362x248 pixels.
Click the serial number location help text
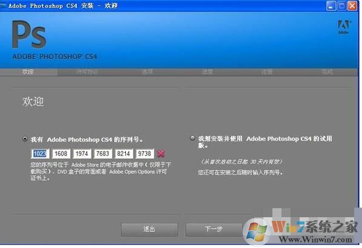[x=100, y=171]
